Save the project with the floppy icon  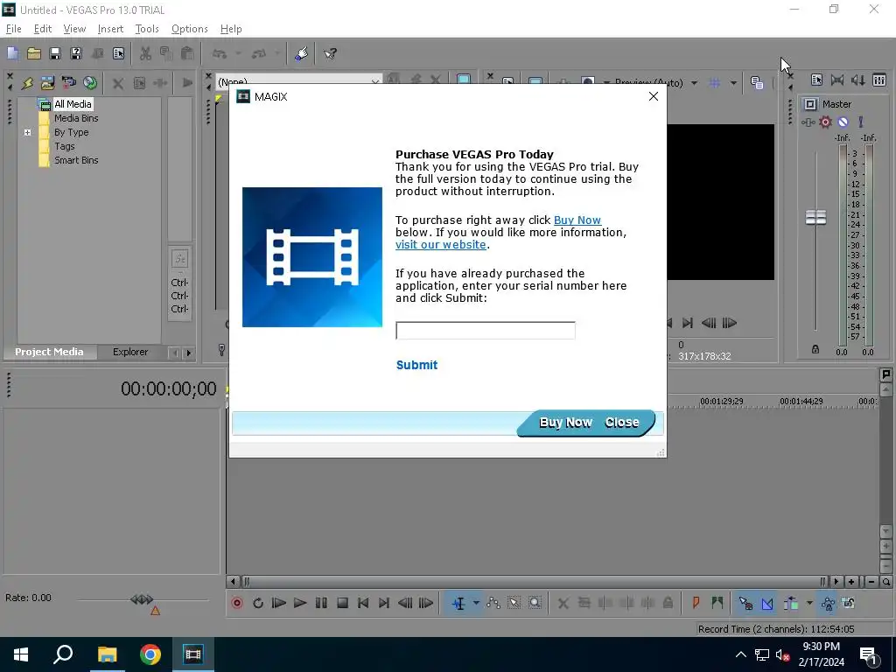point(55,53)
